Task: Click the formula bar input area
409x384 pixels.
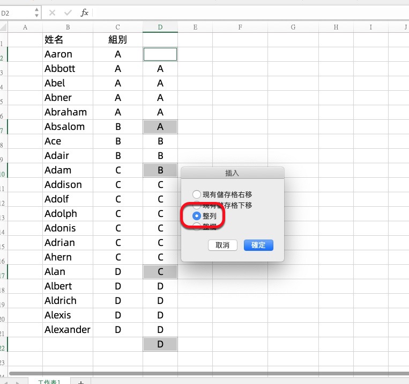Action: tap(252, 12)
